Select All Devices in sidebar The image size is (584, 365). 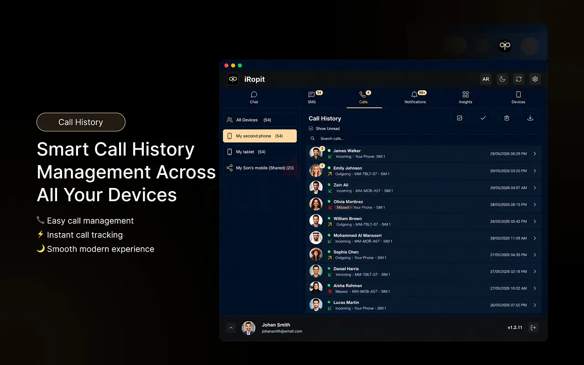260,120
